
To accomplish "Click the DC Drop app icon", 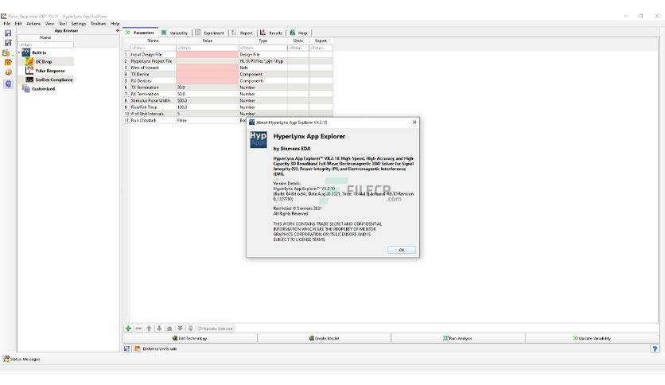I will click(x=29, y=61).
